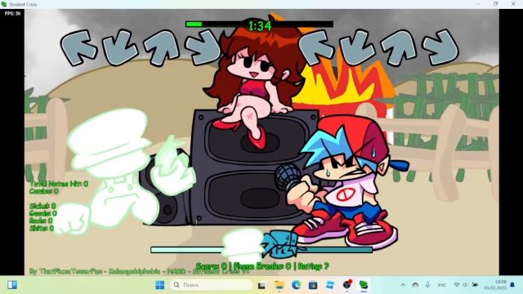Image resolution: width=523 pixels, height=294 pixels.
Task: Click the 'Bads: 0' counter
Action: tap(41, 221)
